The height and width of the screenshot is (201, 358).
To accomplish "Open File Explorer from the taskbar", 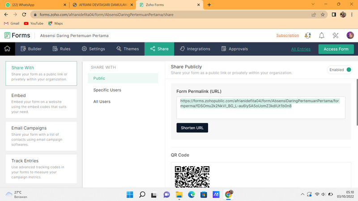I will point(179,194).
